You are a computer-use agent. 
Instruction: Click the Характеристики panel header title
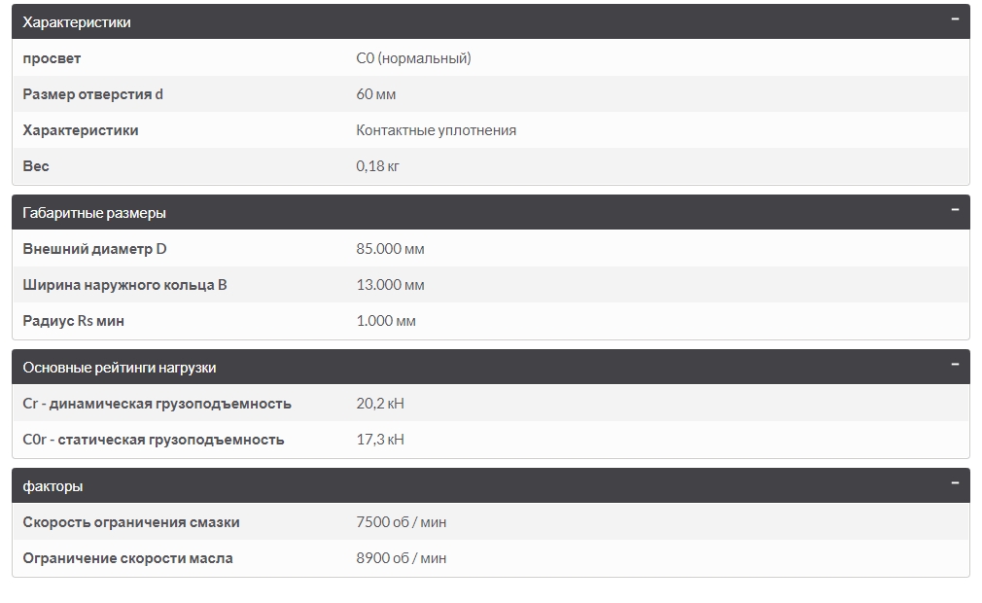(x=77, y=21)
